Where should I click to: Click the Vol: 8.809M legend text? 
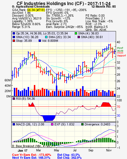pos(50,41)
